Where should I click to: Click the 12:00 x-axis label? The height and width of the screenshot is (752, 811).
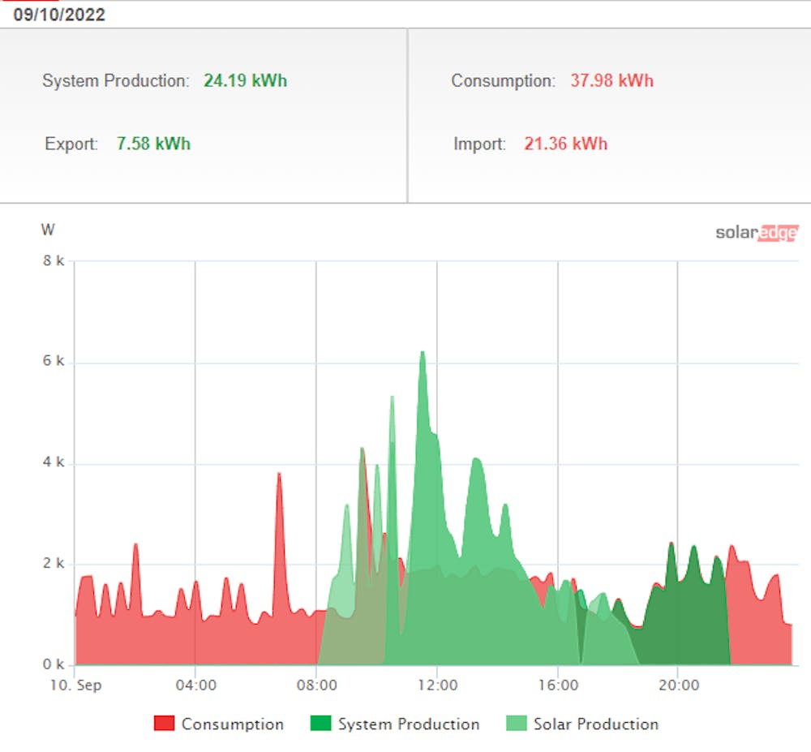[x=438, y=685]
